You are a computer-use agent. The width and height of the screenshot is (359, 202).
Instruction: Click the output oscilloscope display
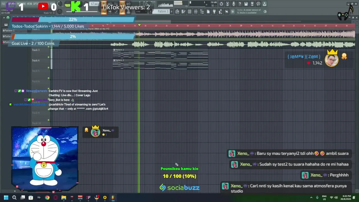pos(165,4)
